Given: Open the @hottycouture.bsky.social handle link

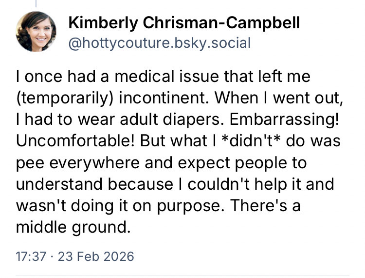Looking at the screenshot, I should 160,43.
